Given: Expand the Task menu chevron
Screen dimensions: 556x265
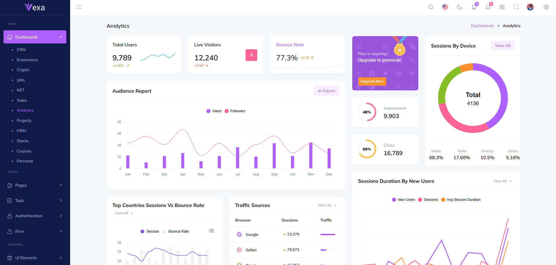Looking at the screenshot, I should 61,200.
